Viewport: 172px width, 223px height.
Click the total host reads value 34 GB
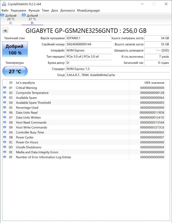pyautogui.click(x=157, y=38)
